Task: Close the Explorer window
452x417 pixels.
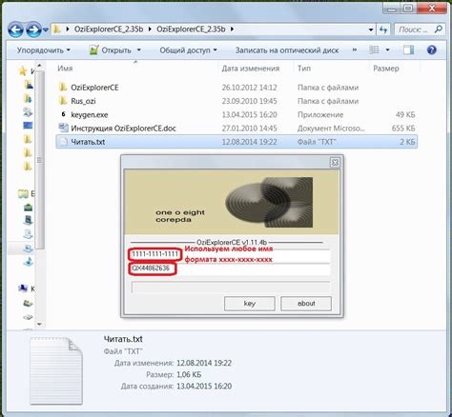Action: (x=432, y=8)
